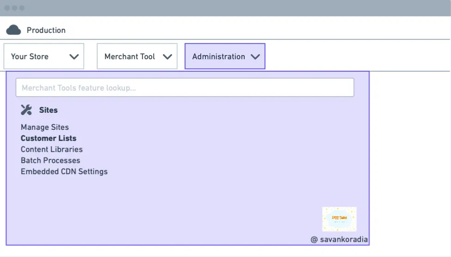Click the @savankoradia credit text
This screenshot has height=257, width=451.
pos(339,239)
